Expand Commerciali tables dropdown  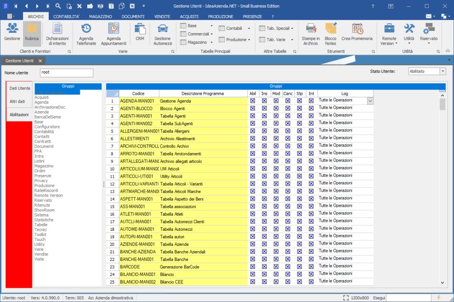point(211,34)
